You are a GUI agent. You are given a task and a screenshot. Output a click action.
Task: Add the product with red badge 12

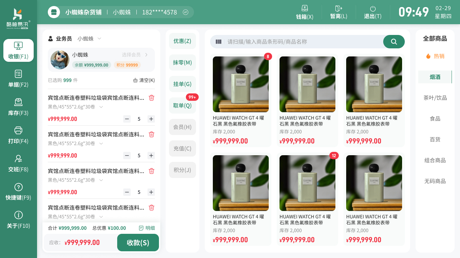[x=307, y=199]
